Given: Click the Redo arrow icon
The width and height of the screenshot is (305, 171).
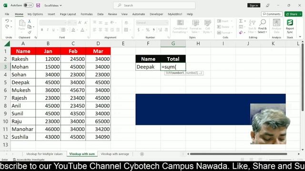Looking at the screenshot, I should 7,27.
